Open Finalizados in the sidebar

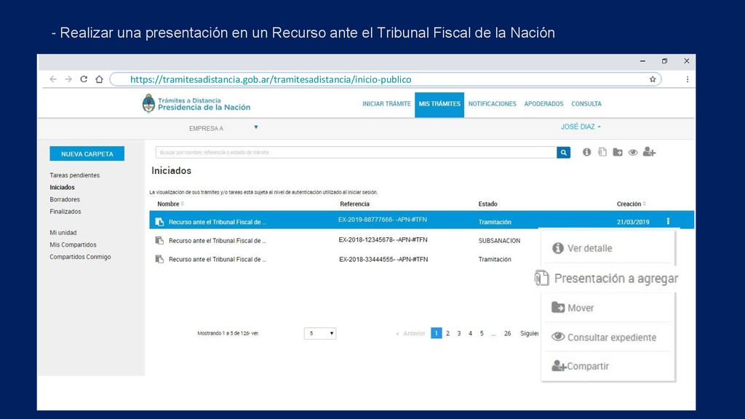tap(65, 212)
